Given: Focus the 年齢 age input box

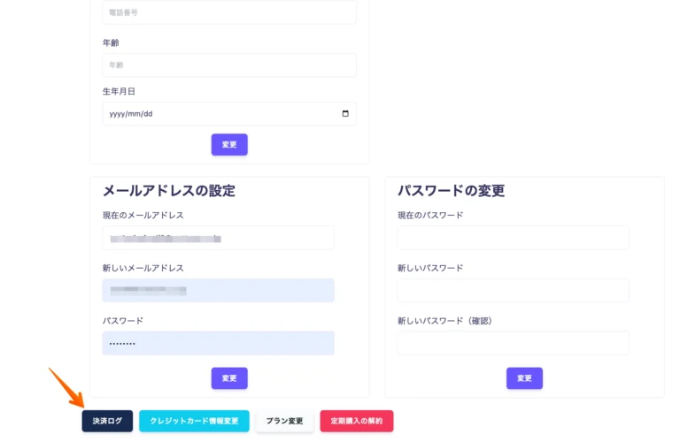Looking at the screenshot, I should tap(228, 65).
